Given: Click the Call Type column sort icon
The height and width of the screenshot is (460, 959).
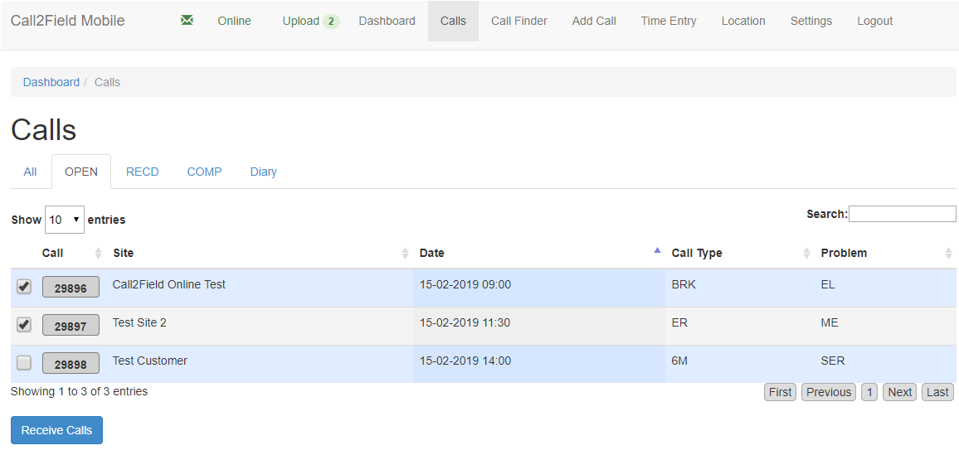Looking at the screenshot, I should (806, 254).
